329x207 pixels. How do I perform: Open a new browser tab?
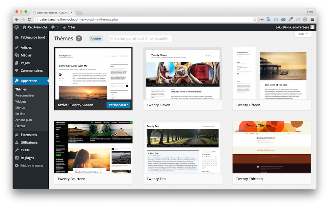(79, 13)
